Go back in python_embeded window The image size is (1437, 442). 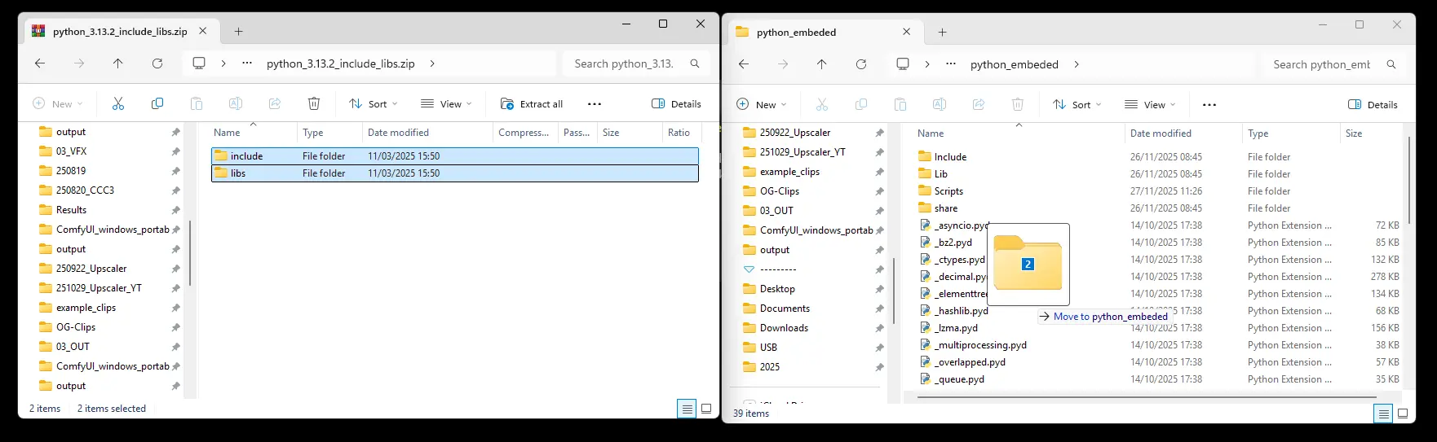744,64
